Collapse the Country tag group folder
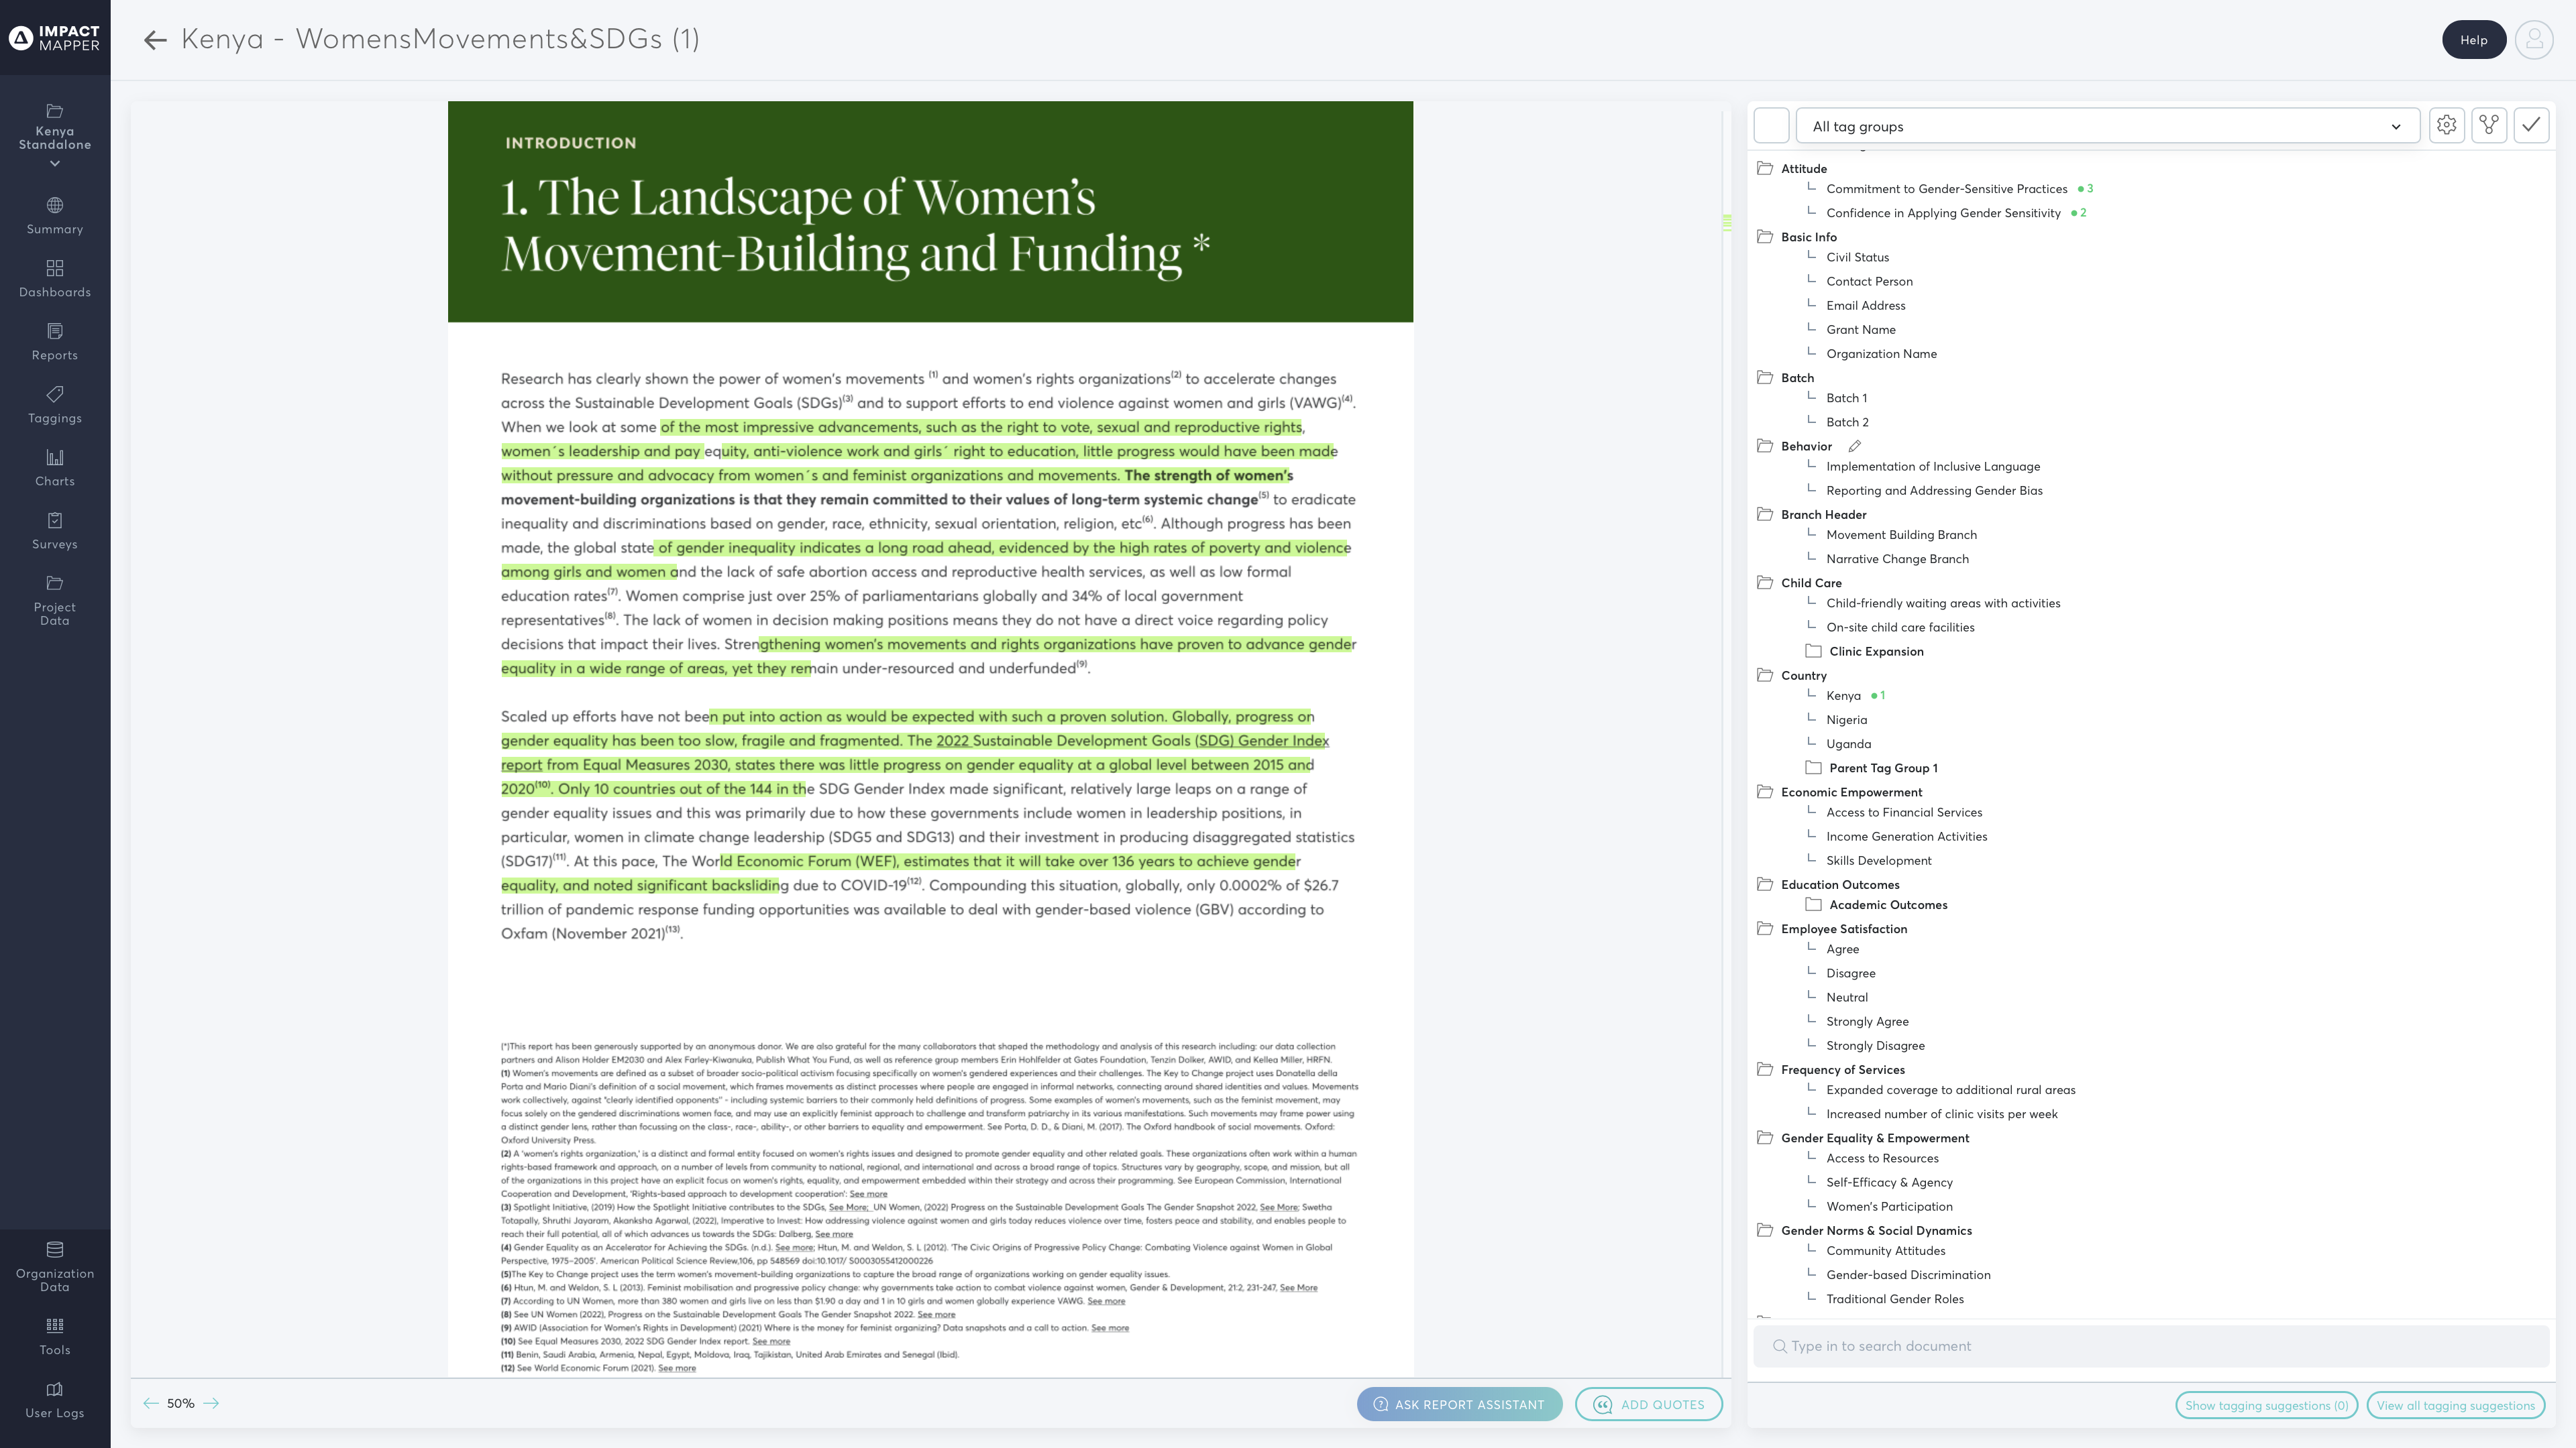Viewport: 2576px width, 1448px height. click(1765, 676)
